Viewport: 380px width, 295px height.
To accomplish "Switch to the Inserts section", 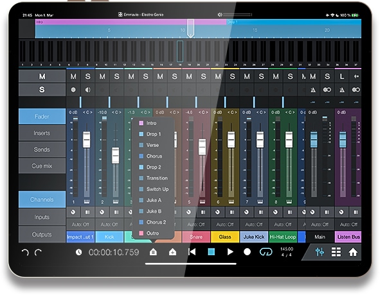I will point(42,133).
